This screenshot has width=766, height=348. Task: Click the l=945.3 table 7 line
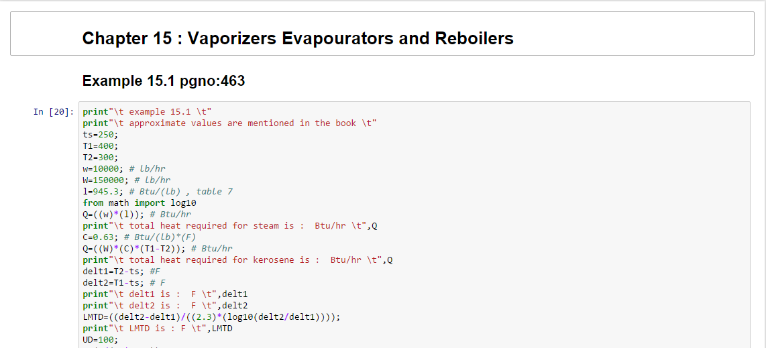click(x=158, y=191)
